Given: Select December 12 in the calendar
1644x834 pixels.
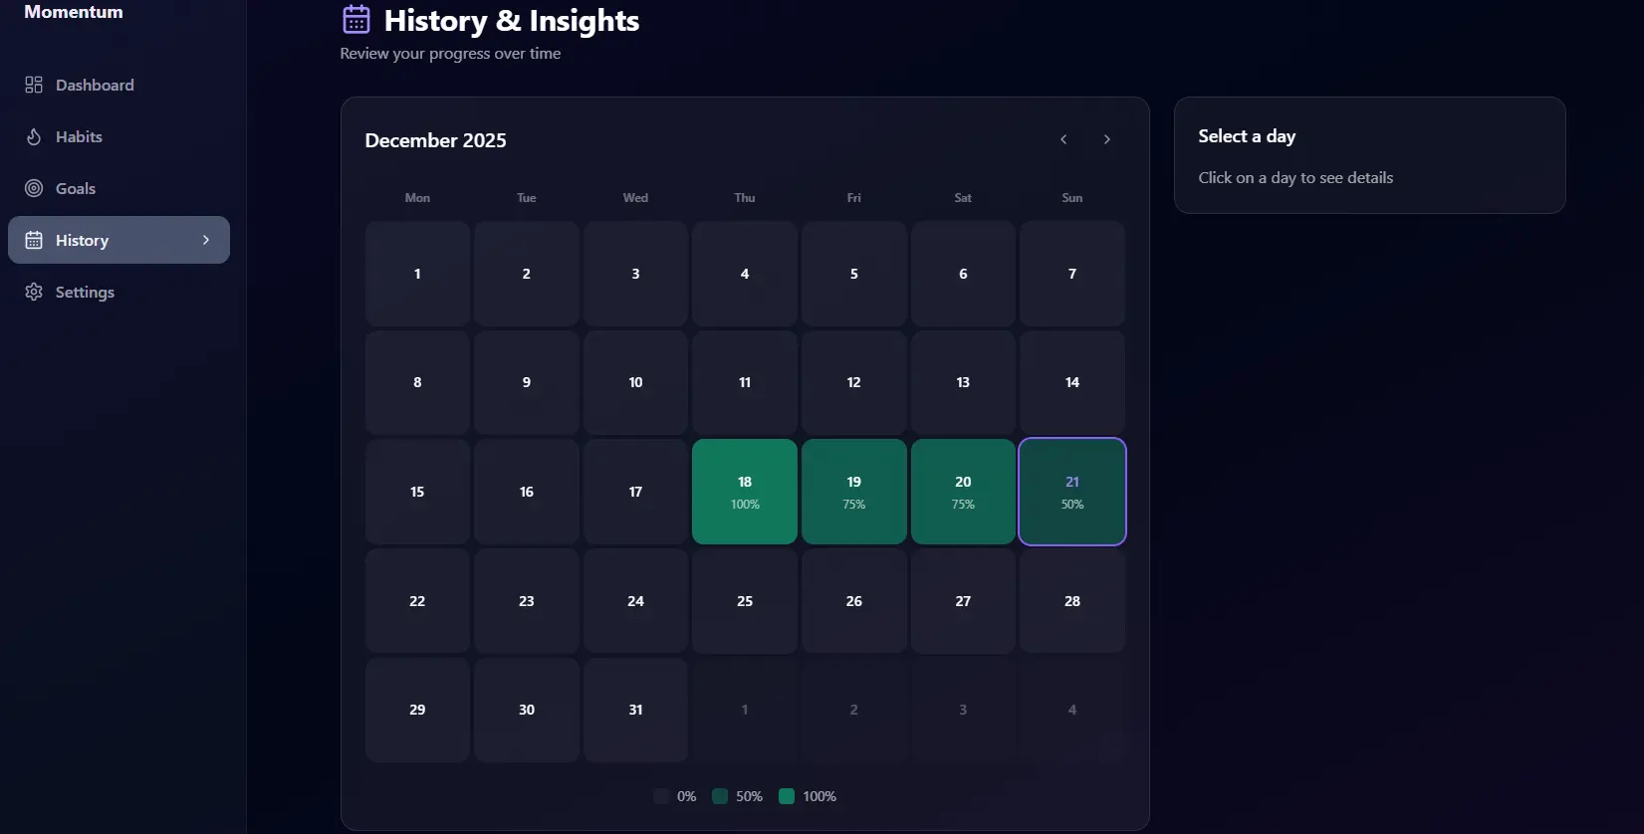Looking at the screenshot, I should tap(854, 382).
